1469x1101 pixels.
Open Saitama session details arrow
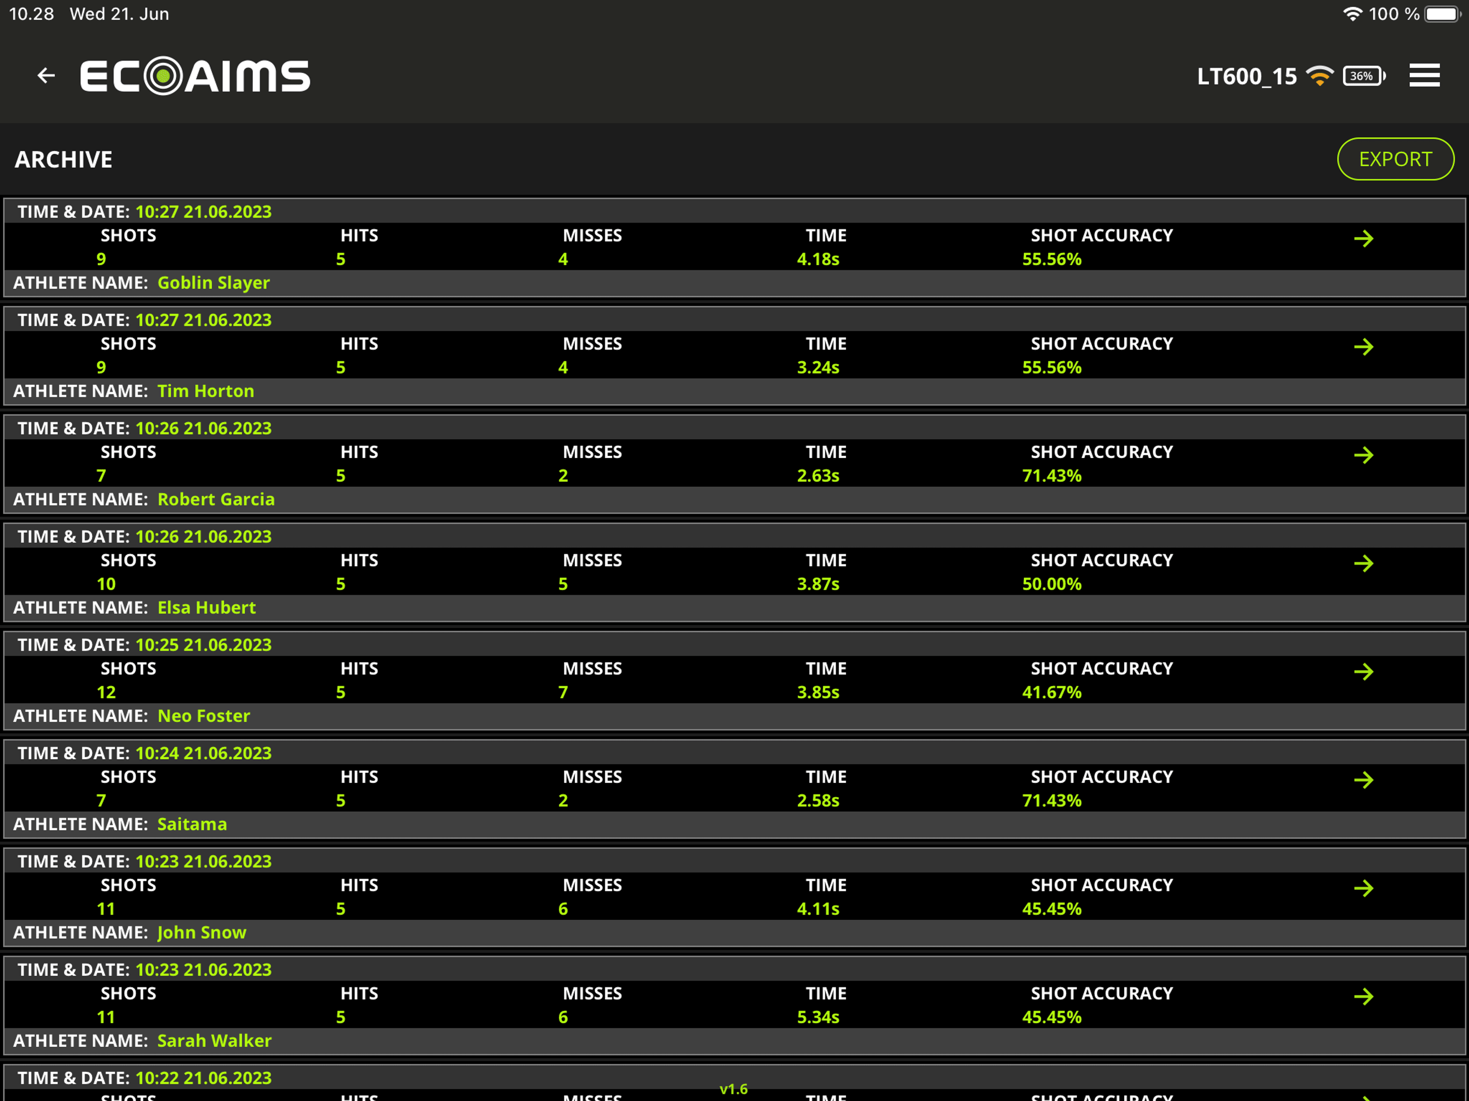click(1364, 780)
